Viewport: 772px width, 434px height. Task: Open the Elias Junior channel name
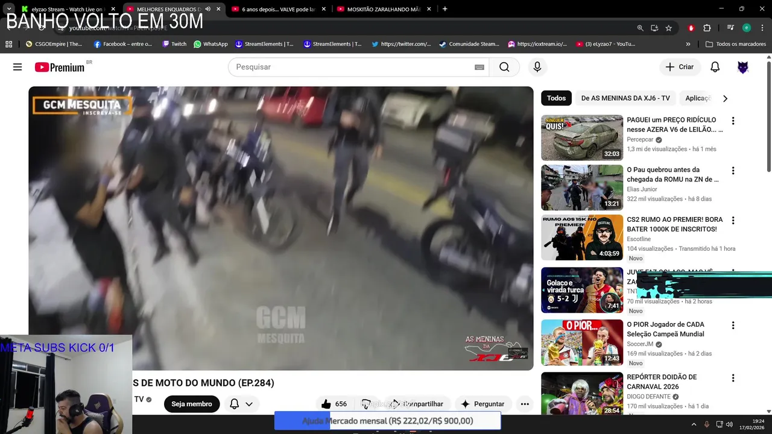(x=642, y=189)
